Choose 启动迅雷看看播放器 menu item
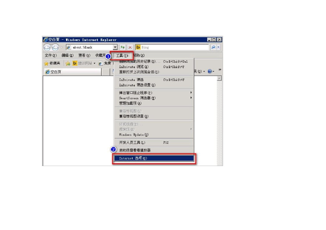 pyautogui.click(x=154, y=150)
